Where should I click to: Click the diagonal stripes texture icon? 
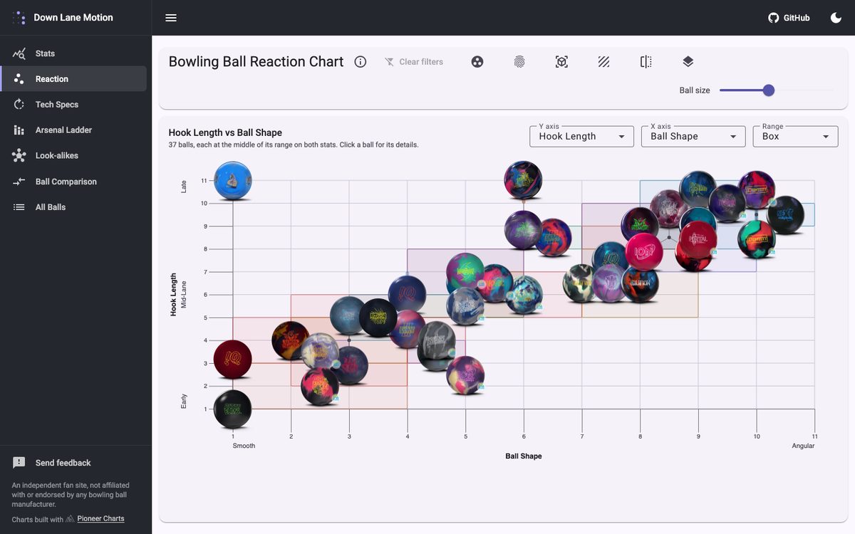click(x=603, y=62)
